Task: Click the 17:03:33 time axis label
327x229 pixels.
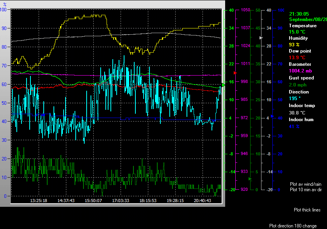Action: tap(121, 201)
